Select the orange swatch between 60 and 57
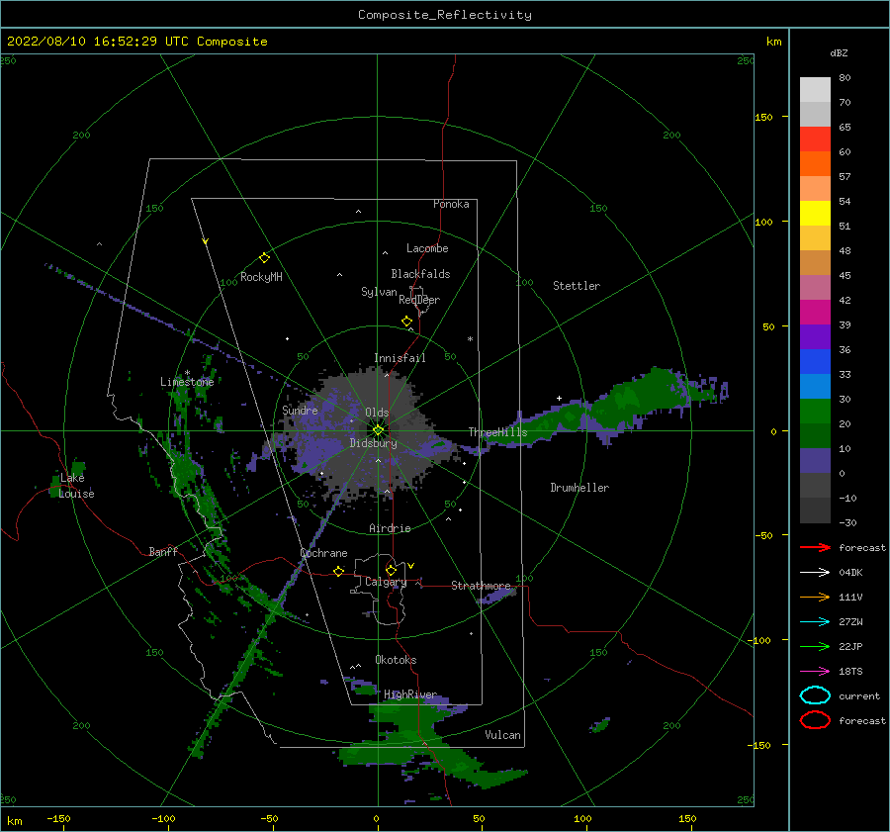Image resolution: width=890 pixels, height=832 pixels. point(815,163)
